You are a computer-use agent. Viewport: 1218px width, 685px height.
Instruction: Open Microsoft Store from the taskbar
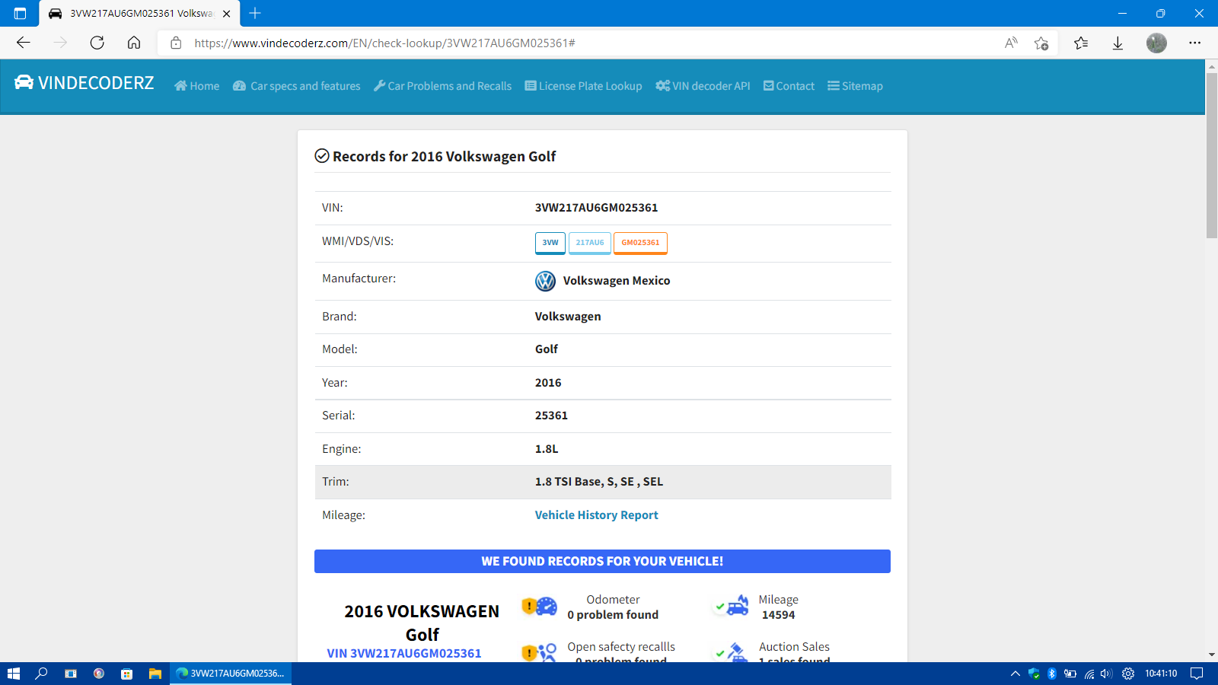(x=127, y=674)
